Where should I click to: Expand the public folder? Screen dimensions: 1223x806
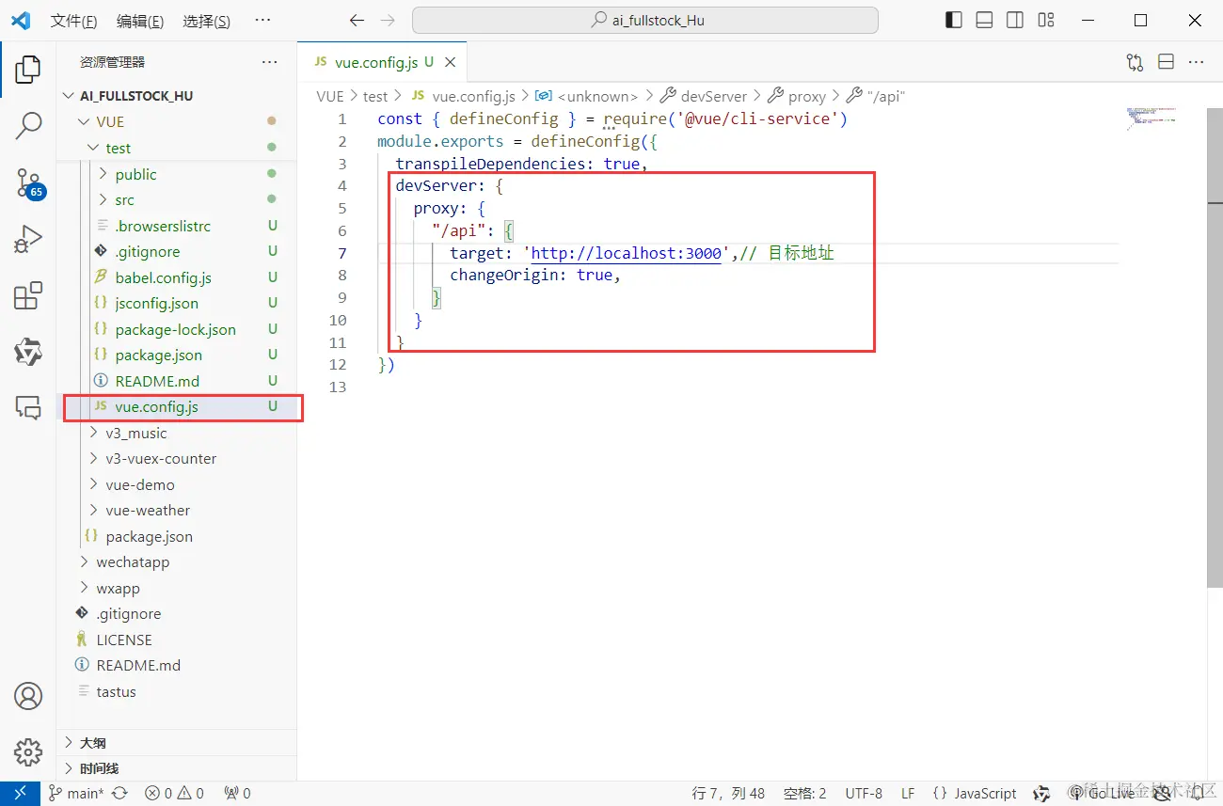tap(177, 174)
